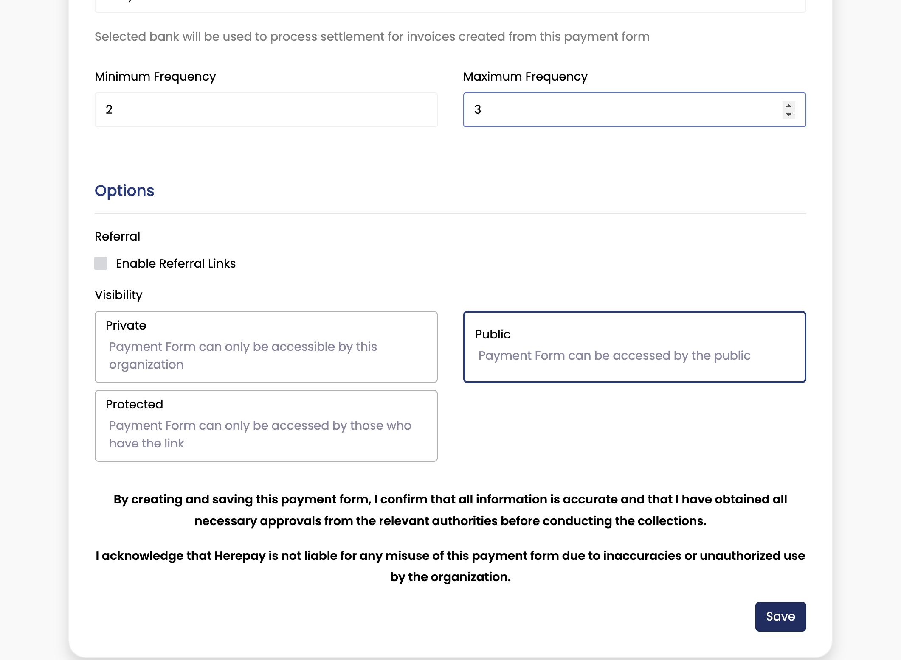This screenshot has width=901, height=660.
Task: Click the Maximum Frequency label
Action: (525, 76)
